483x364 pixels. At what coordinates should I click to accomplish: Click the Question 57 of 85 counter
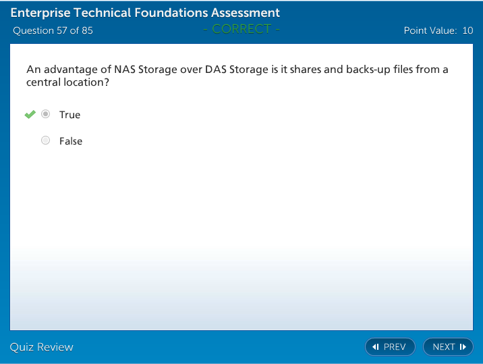coord(53,30)
